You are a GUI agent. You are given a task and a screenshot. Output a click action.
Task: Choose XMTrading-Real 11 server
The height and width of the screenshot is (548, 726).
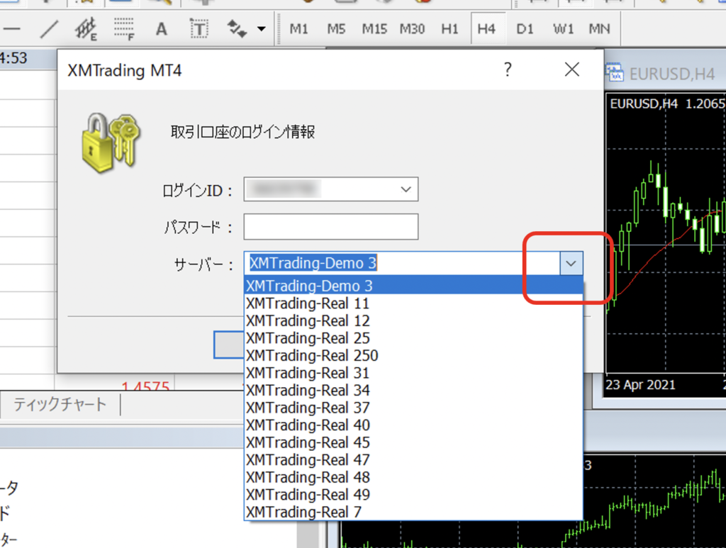pyautogui.click(x=413, y=303)
